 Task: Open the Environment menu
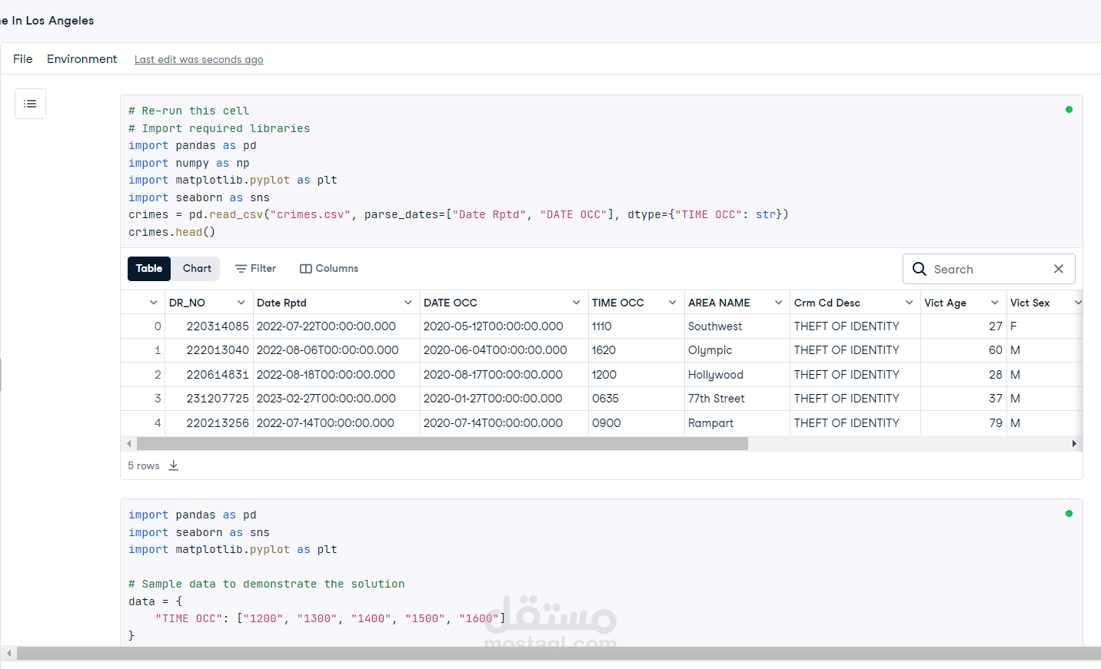[81, 59]
